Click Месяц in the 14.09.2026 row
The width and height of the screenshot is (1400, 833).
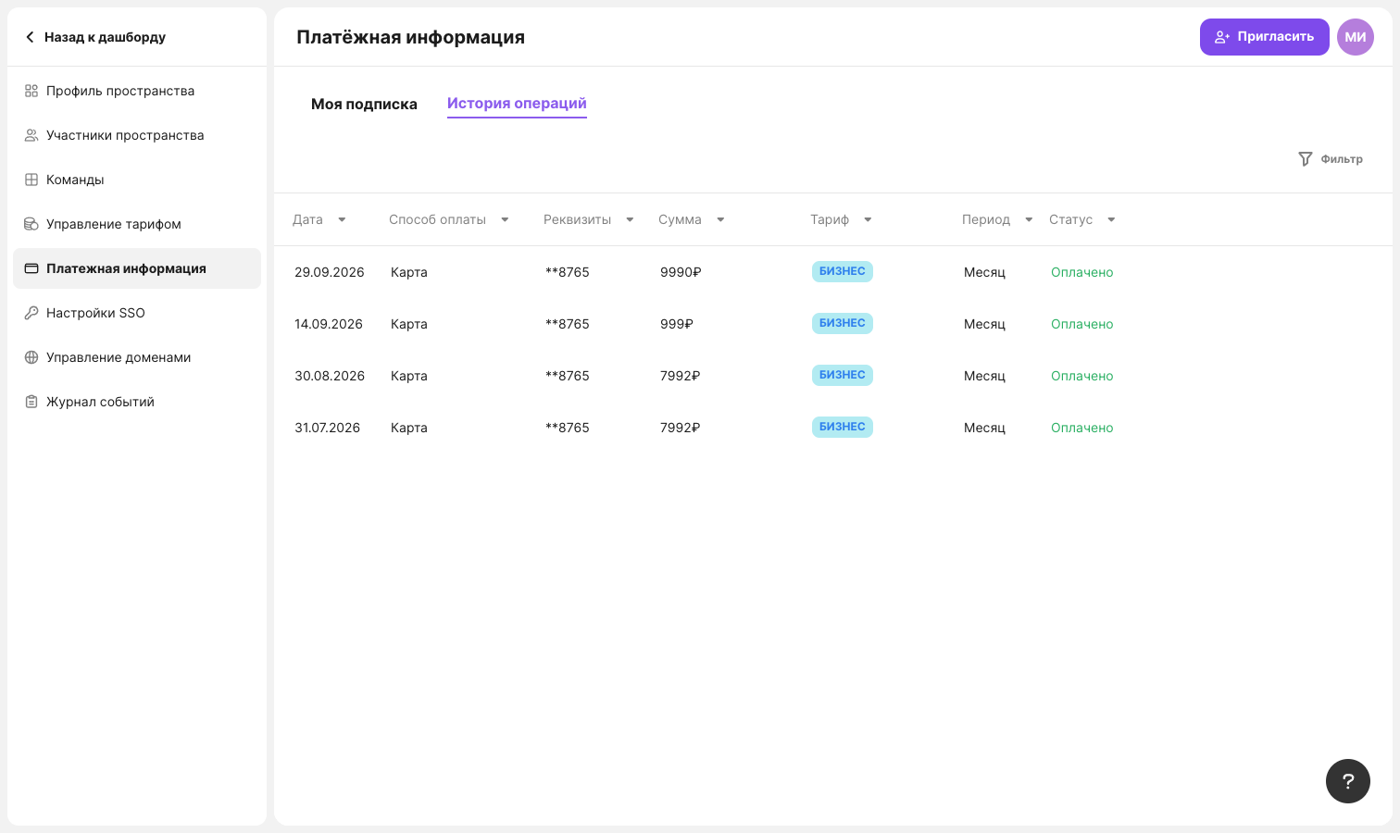[x=984, y=324]
